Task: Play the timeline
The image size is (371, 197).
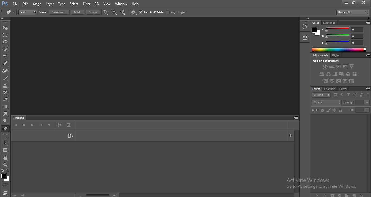Action: 32,125
